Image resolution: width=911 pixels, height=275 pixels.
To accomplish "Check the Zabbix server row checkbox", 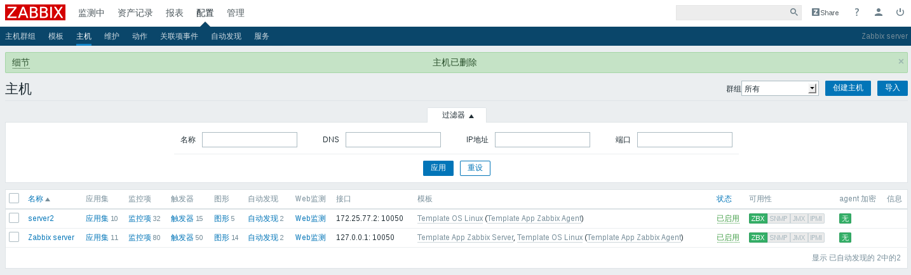I will coord(14,237).
